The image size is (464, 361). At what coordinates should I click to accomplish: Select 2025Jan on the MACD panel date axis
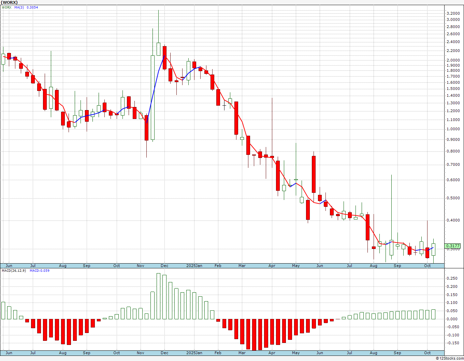[194, 353]
